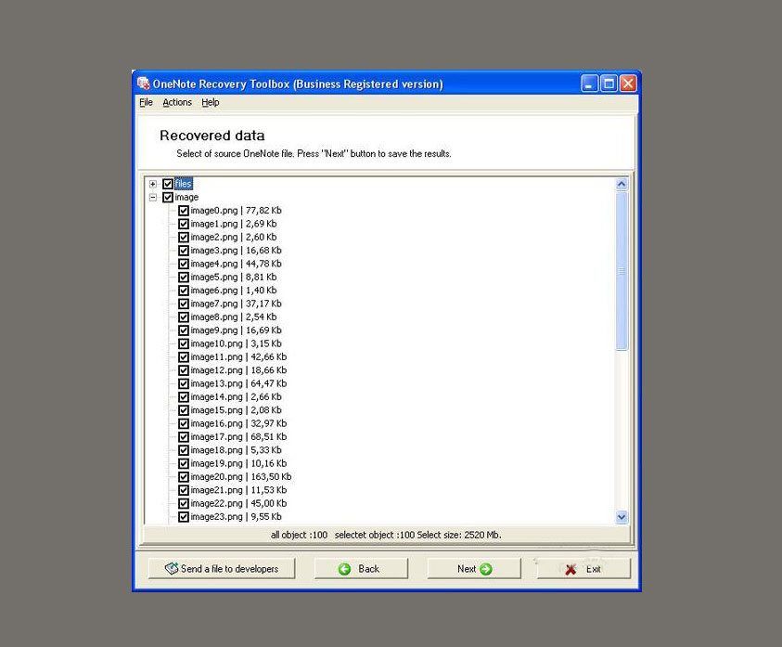Viewport: 782px width, 647px height.
Task: Toggle the image folder checkbox
Action: tap(168, 198)
